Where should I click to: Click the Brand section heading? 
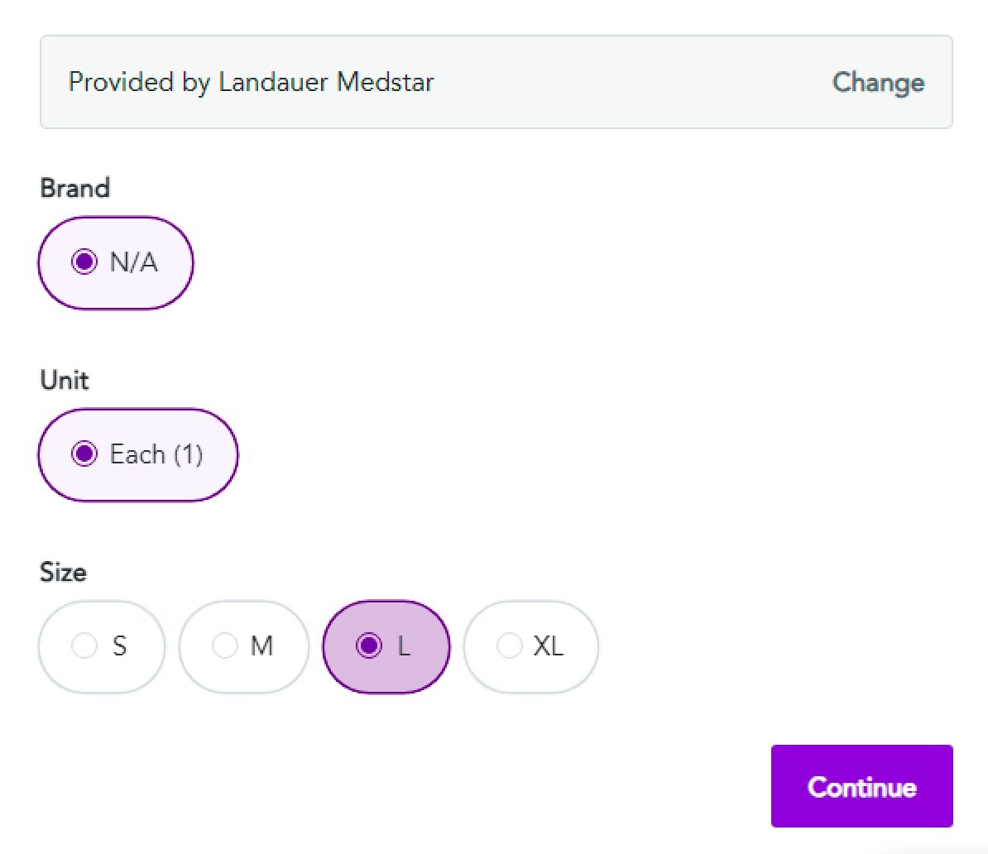(74, 188)
